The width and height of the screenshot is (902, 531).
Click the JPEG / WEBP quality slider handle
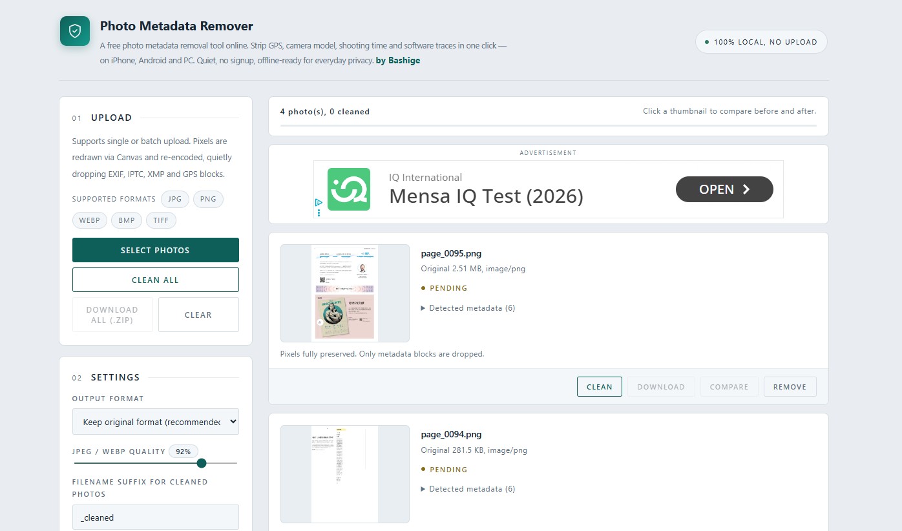click(202, 463)
